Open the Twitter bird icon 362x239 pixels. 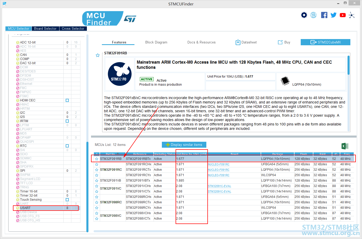tap(334, 15)
